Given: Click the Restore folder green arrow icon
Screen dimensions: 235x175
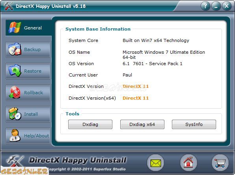Looking at the screenshot, I should (15, 71).
